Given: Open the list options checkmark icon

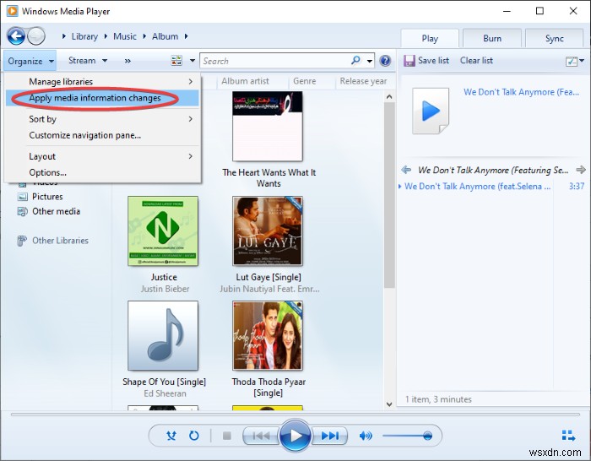Looking at the screenshot, I should pos(572,61).
